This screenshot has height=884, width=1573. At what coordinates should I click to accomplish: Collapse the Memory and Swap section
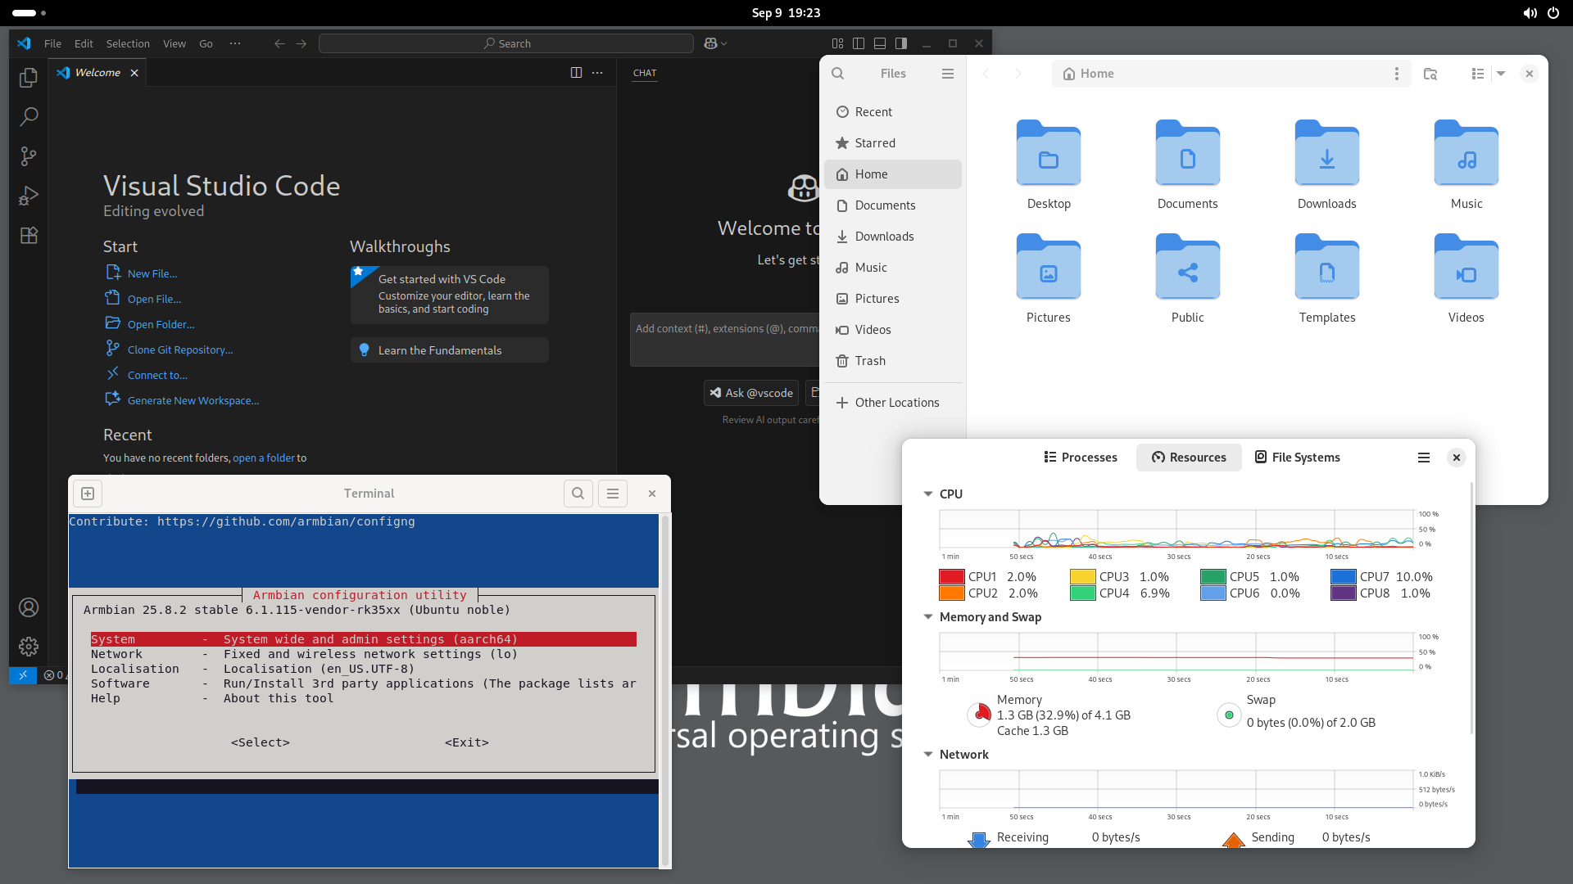pyautogui.click(x=928, y=617)
